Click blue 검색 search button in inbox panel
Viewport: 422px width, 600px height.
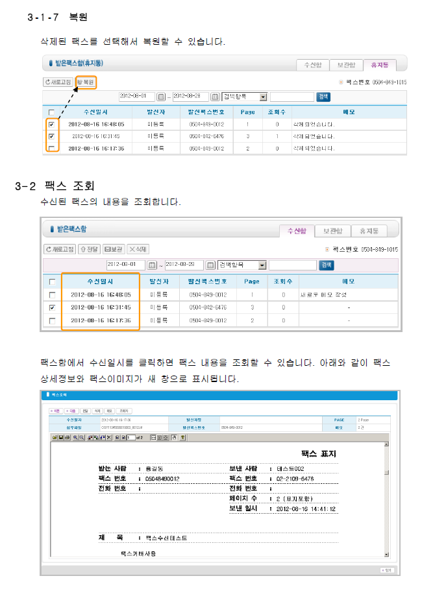(327, 265)
